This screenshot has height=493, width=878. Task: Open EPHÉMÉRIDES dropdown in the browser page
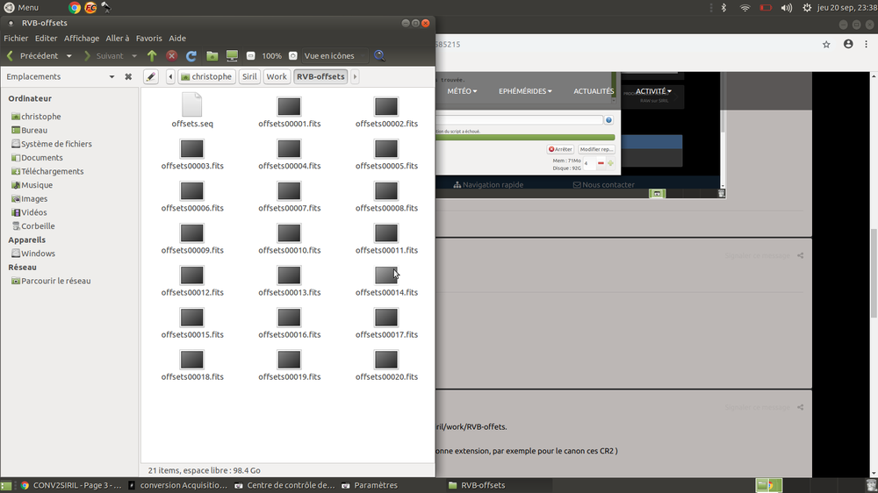click(525, 91)
